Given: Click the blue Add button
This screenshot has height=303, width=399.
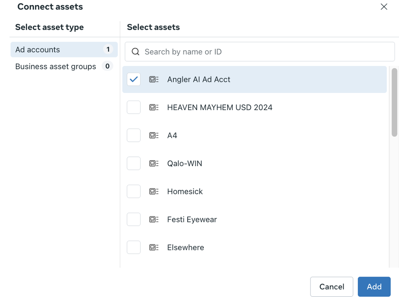Looking at the screenshot, I should 374,287.
